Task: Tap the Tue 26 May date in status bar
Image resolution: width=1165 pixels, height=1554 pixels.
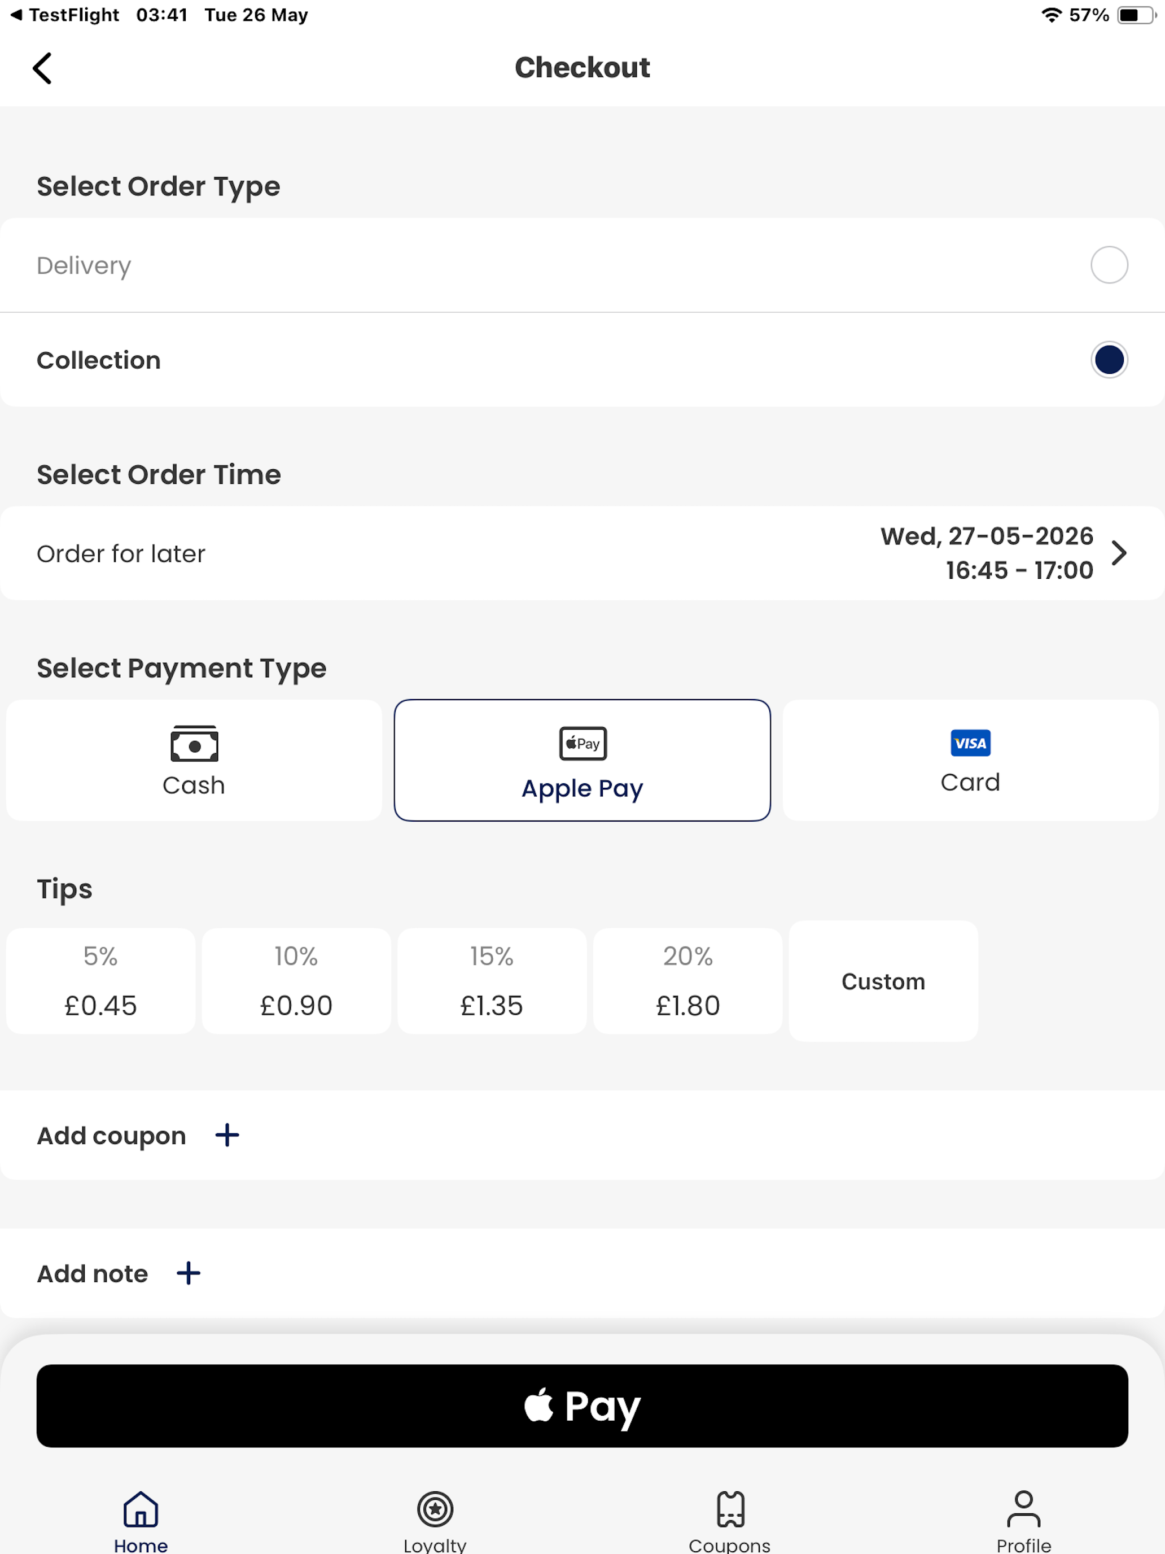Action: 256,15
